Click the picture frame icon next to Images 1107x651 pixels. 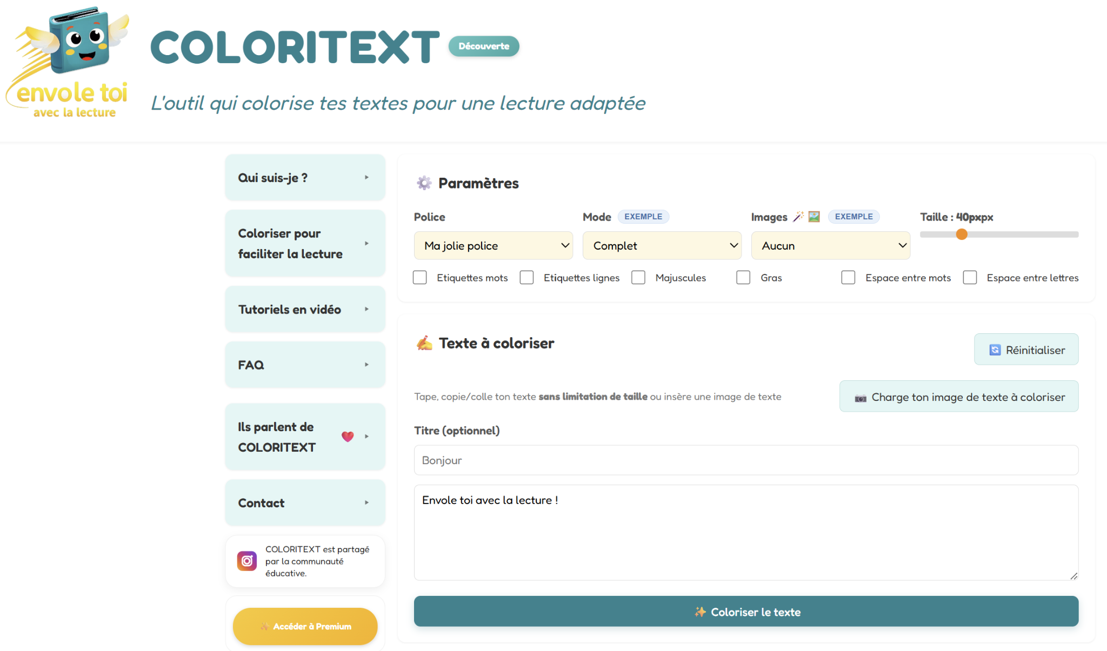click(815, 216)
